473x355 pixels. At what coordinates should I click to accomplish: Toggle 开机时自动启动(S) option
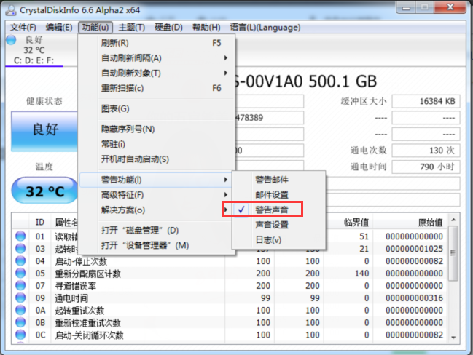[156, 159]
